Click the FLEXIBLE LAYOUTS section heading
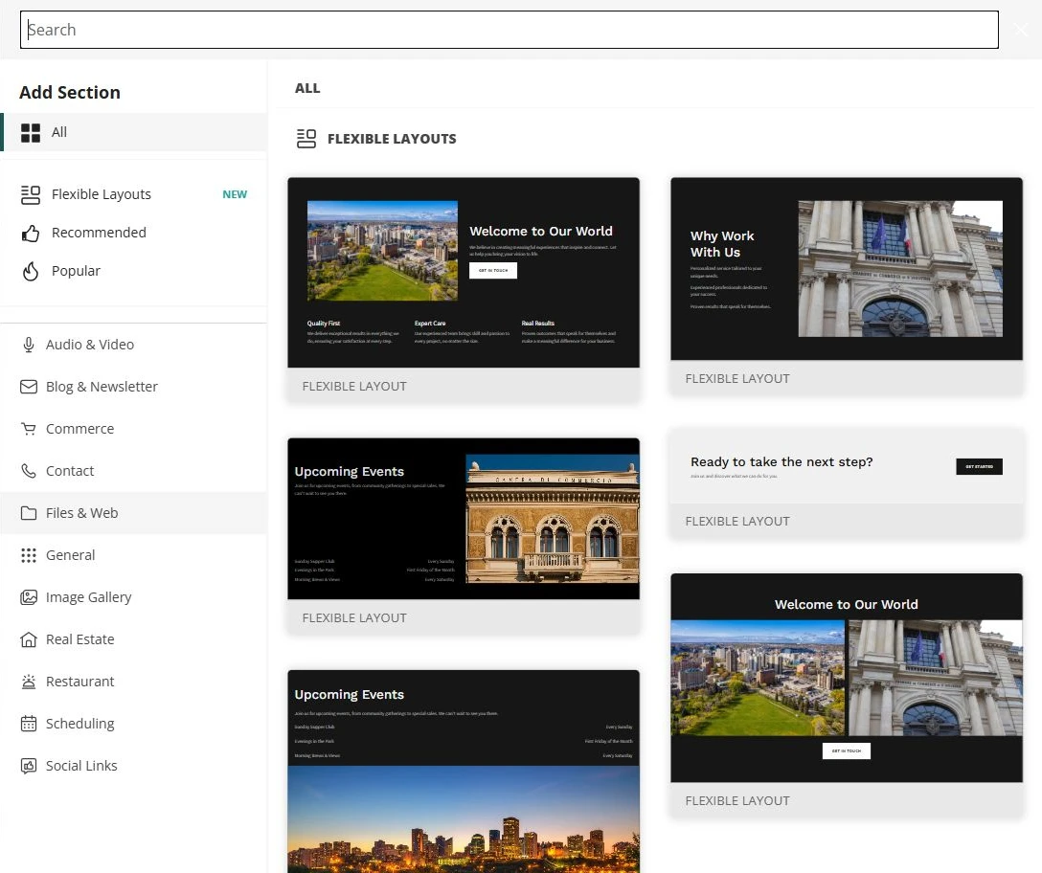 [x=392, y=139]
